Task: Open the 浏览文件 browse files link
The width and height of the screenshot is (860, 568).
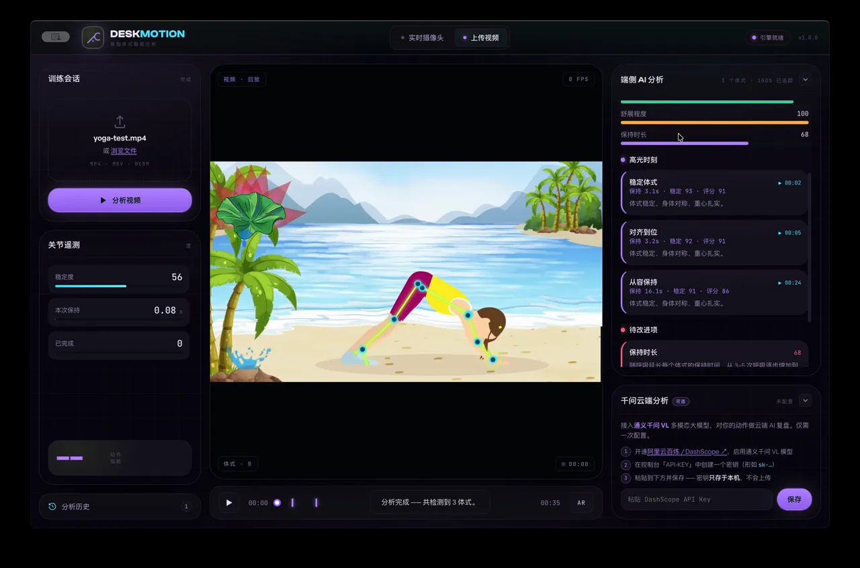Action: coord(124,151)
